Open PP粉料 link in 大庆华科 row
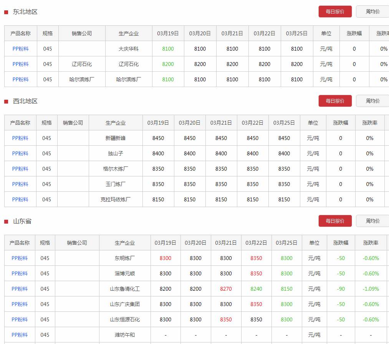 tap(21, 49)
